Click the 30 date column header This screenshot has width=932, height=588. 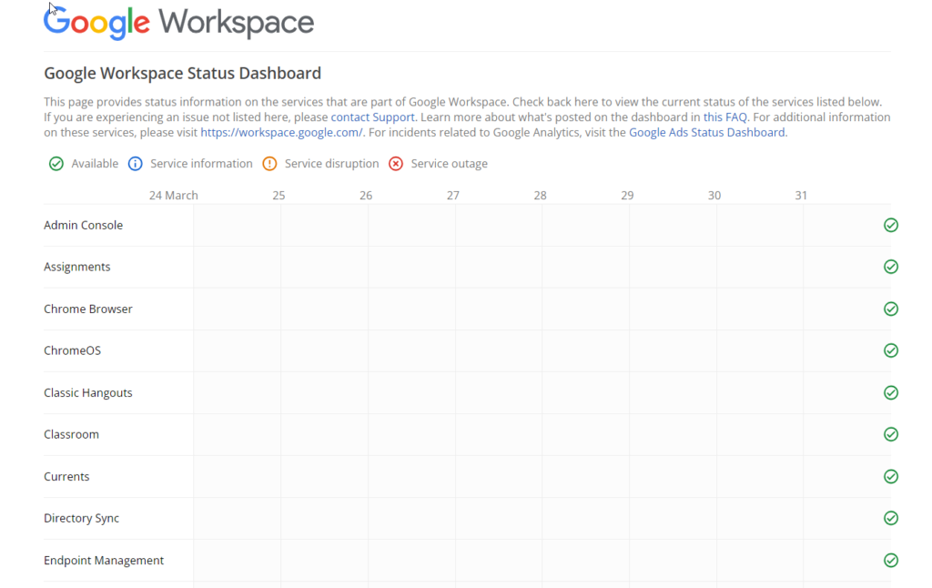click(x=714, y=196)
